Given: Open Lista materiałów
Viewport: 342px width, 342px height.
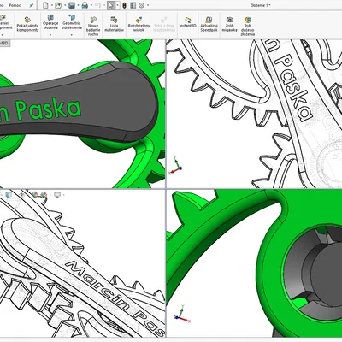Looking at the screenshot, I should [114, 24].
